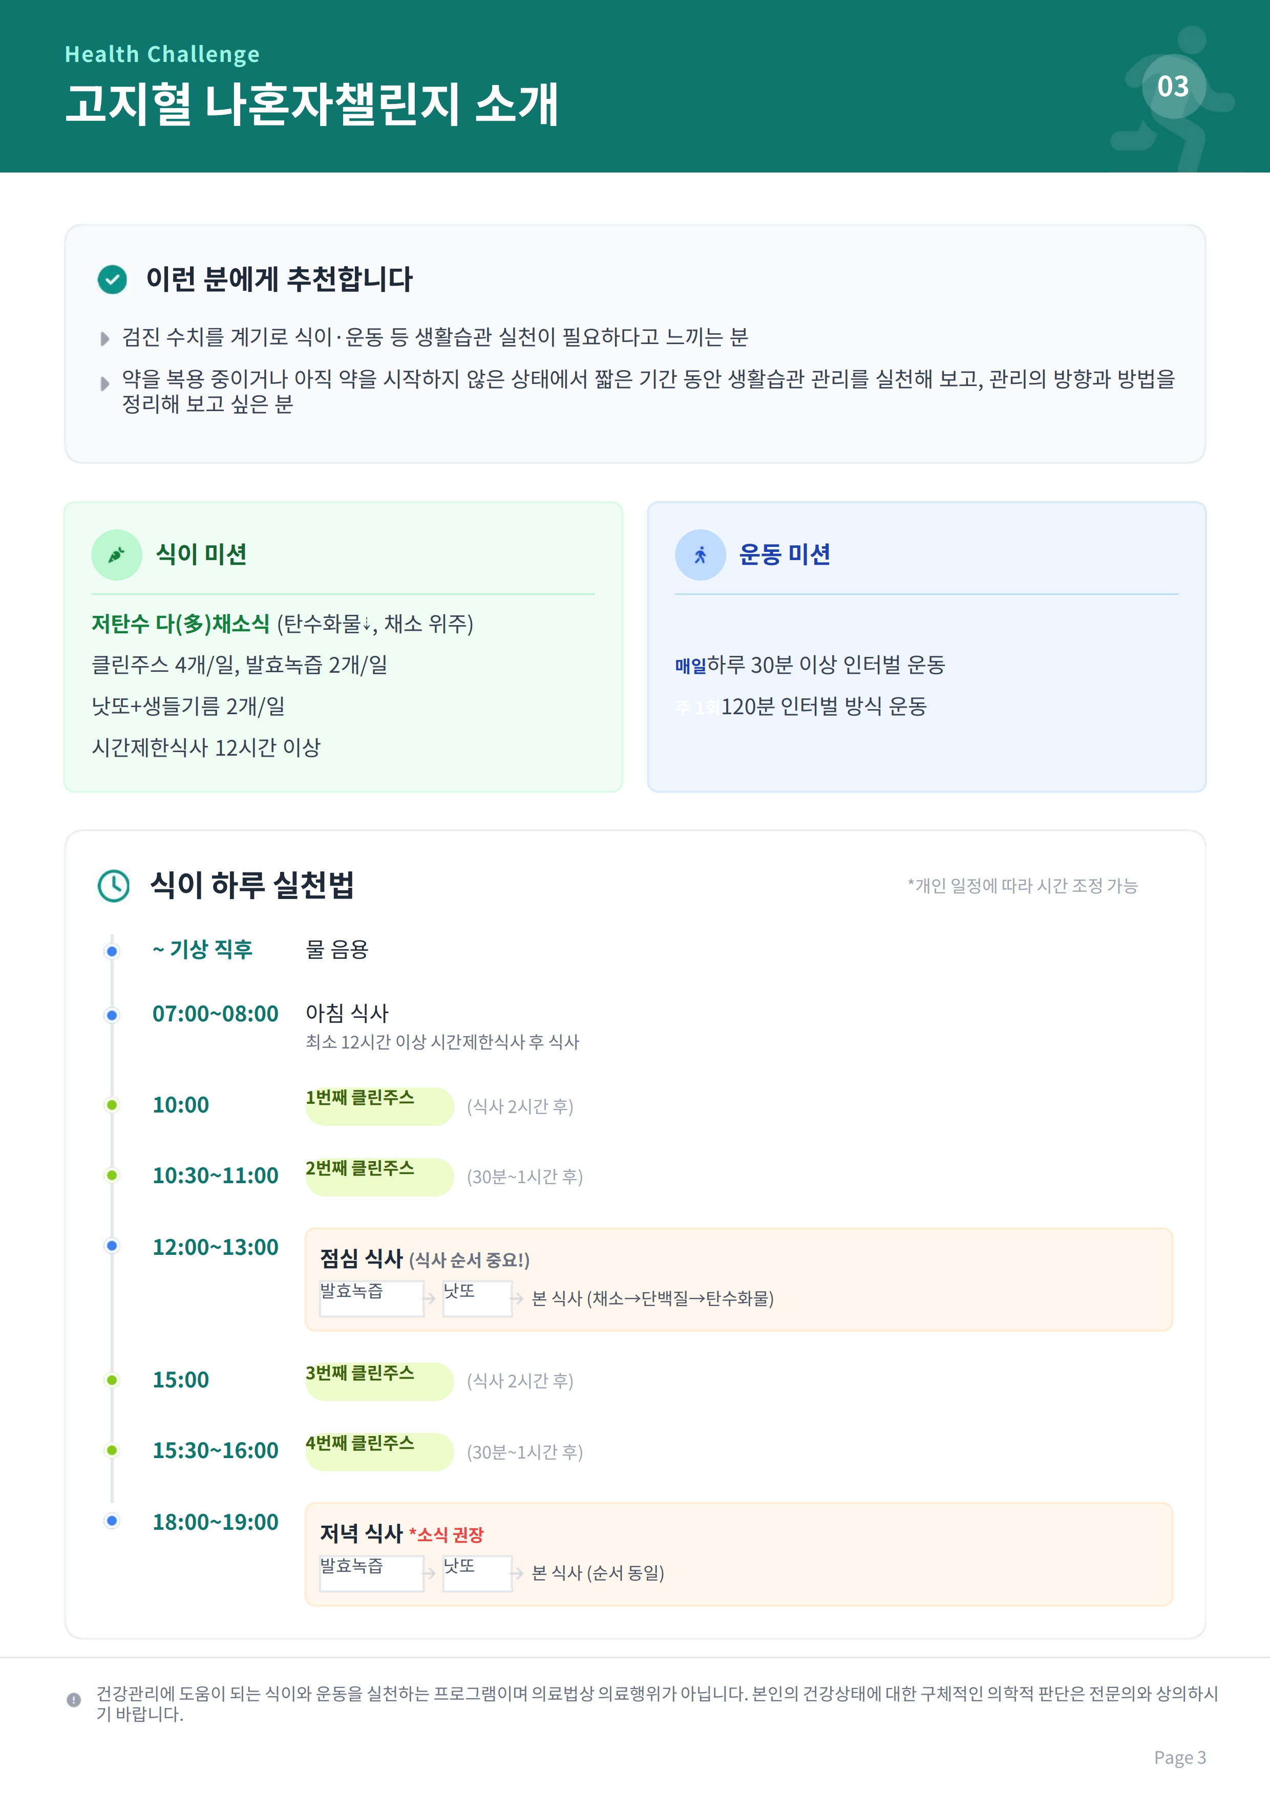
Task: Click the Health Challenge header text
Action: click(162, 54)
